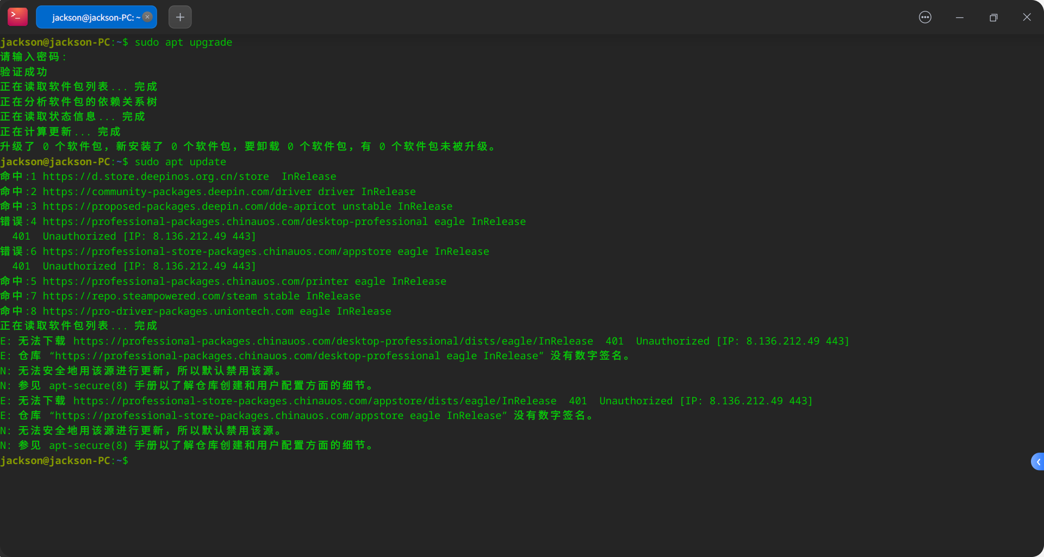Click the d.store.deepinos.org.cn store link
This screenshot has width=1044, height=557.
pos(156,176)
